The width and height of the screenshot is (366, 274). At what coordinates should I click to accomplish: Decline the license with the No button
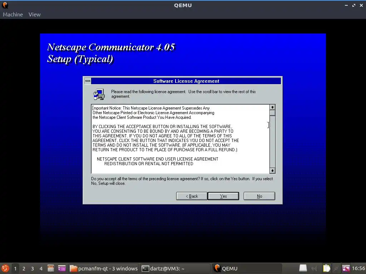[259, 196]
